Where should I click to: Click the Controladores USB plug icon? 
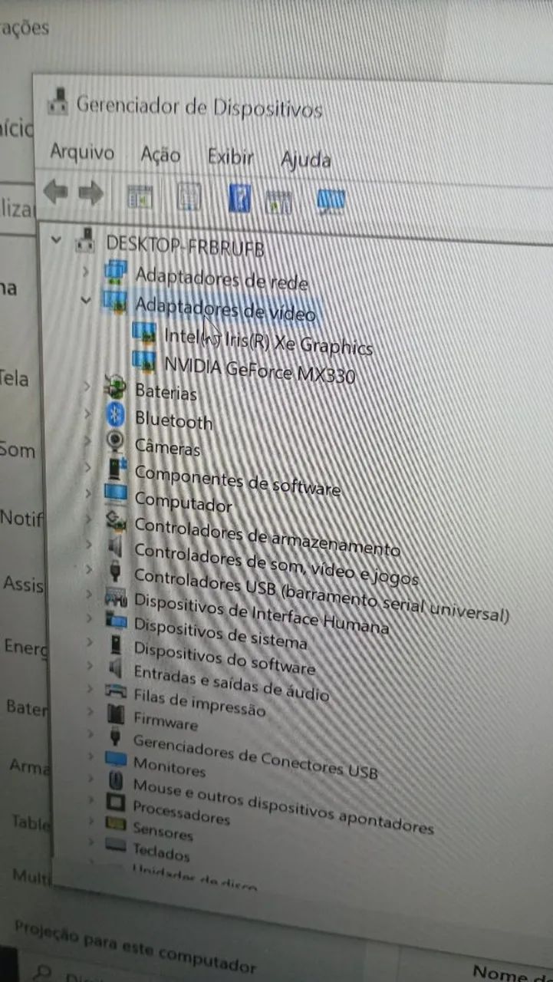pos(115,572)
